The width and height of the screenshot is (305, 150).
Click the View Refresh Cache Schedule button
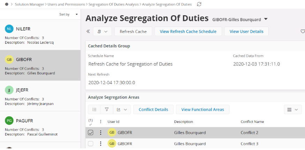(x=188, y=32)
